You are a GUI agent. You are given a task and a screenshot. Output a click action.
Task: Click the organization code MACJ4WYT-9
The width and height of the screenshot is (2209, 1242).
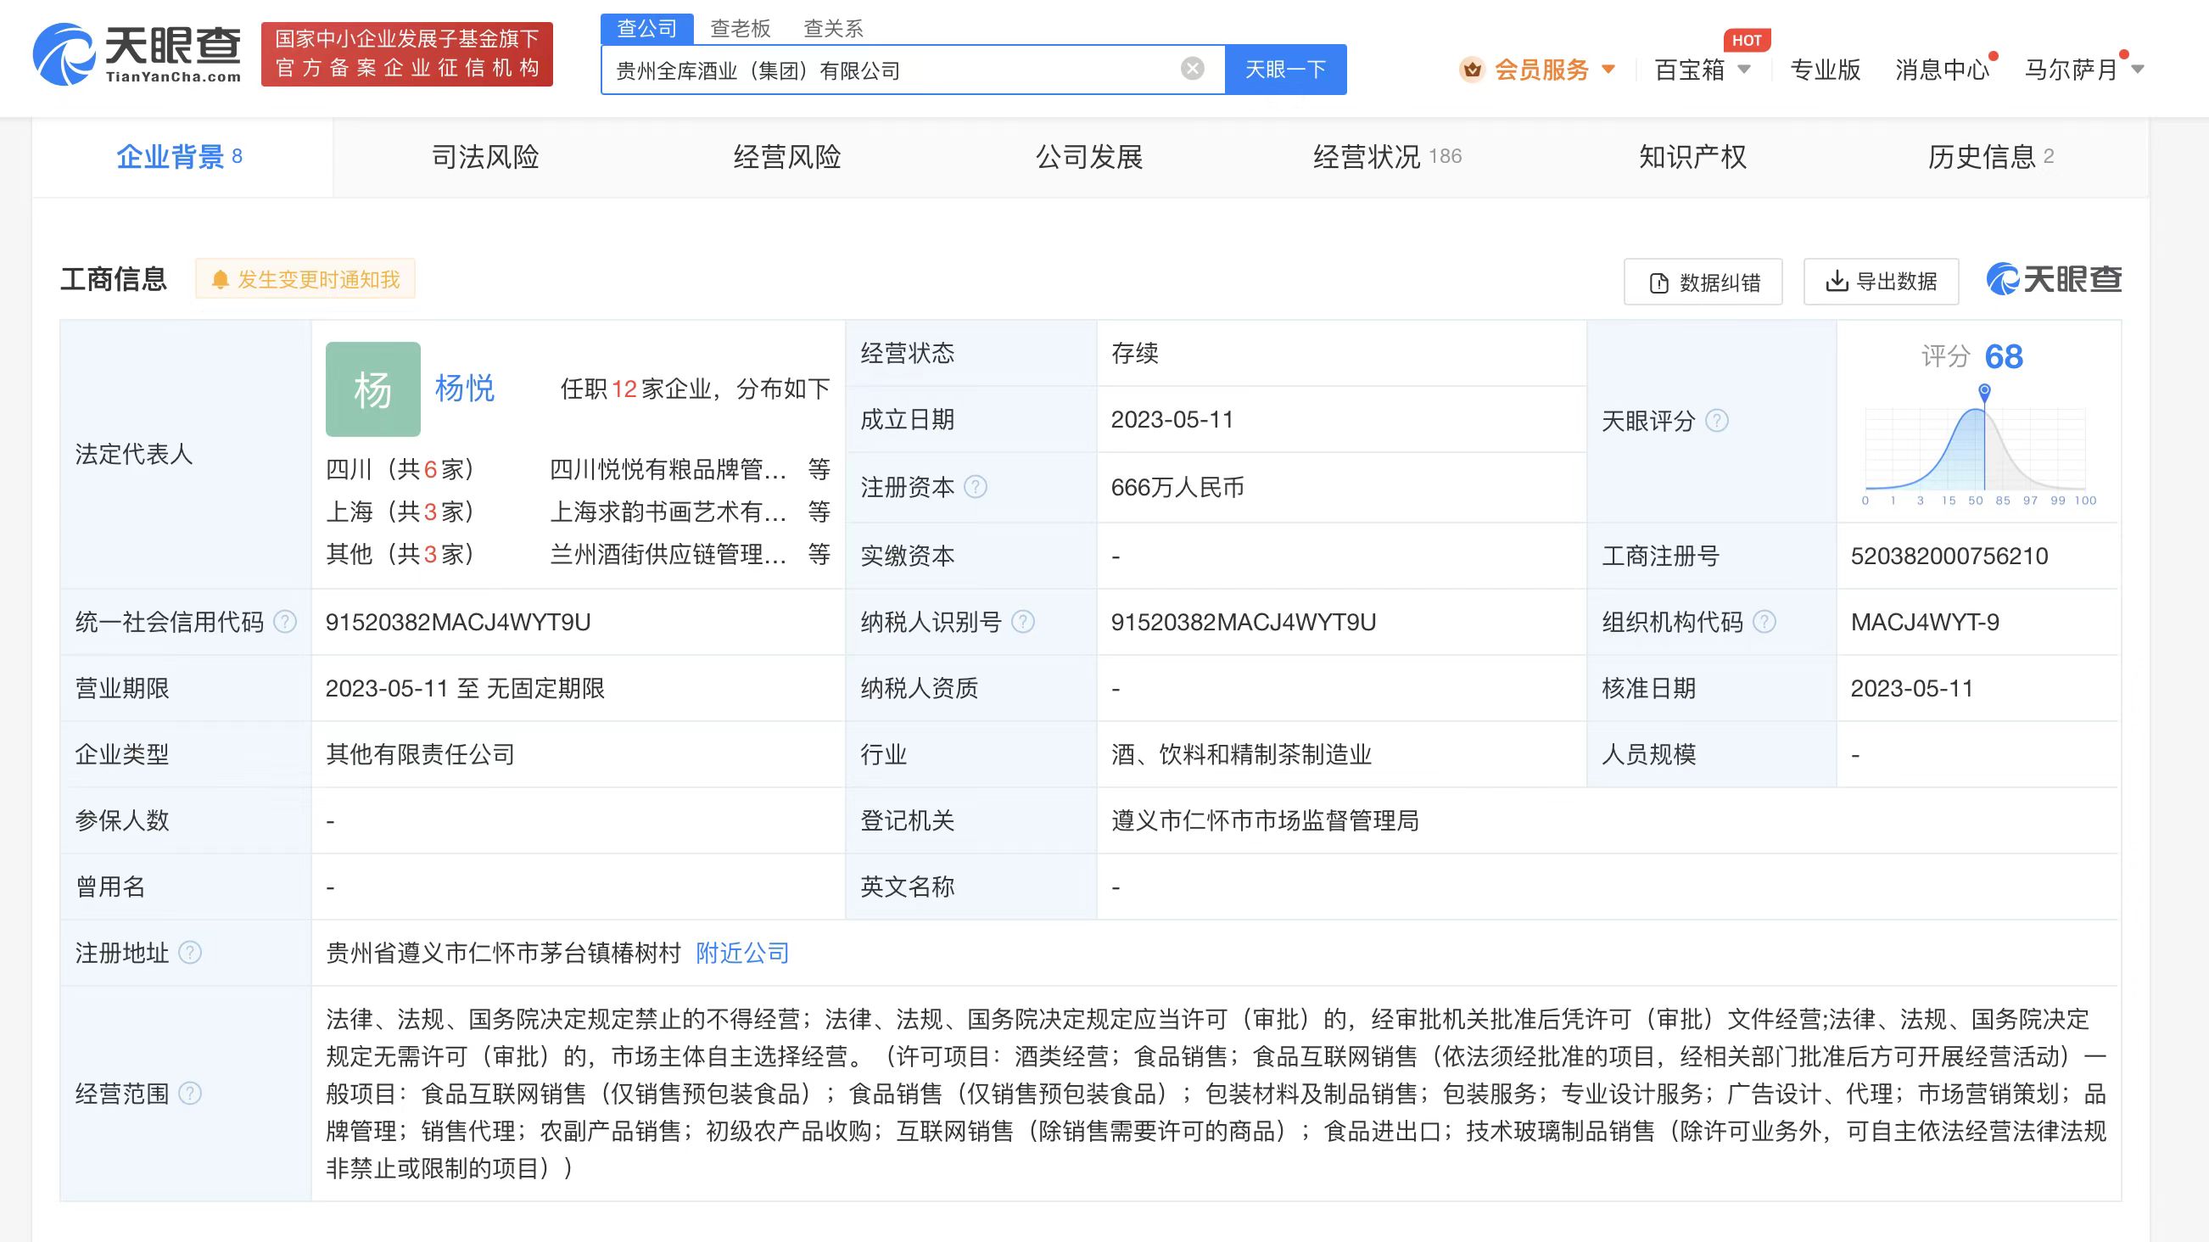coord(1925,622)
